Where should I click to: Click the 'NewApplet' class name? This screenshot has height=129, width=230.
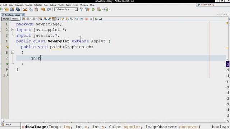58,41
